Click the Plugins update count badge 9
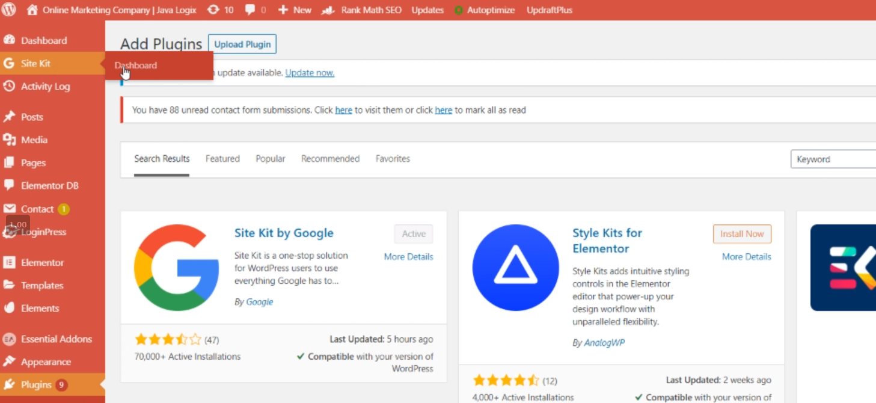This screenshot has height=403, width=876. click(61, 385)
